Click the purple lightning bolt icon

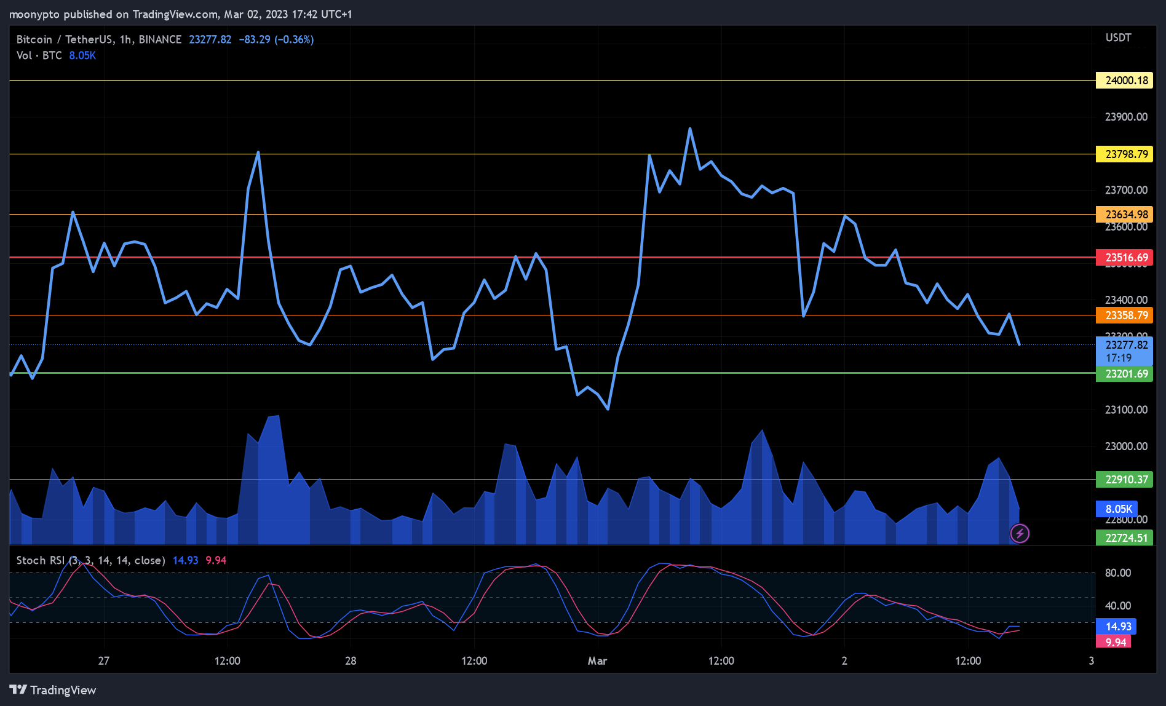[1020, 533]
